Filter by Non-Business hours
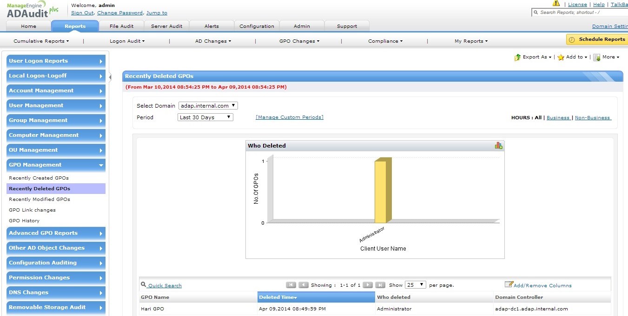Screen dimensions: 628x316 (x=592, y=118)
